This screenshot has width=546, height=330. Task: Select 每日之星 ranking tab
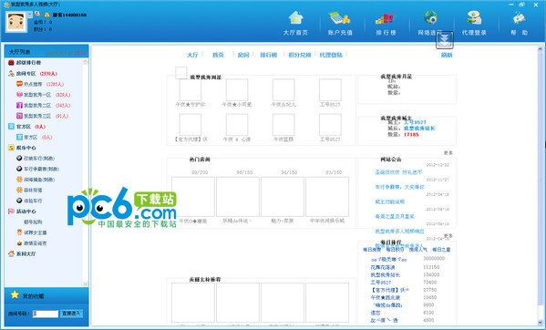point(441,250)
